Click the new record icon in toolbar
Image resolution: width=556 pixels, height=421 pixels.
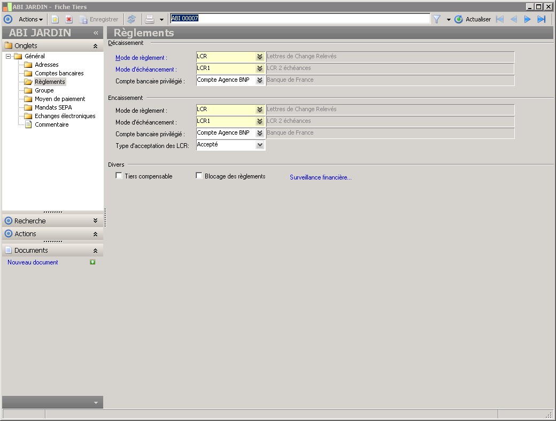point(55,19)
